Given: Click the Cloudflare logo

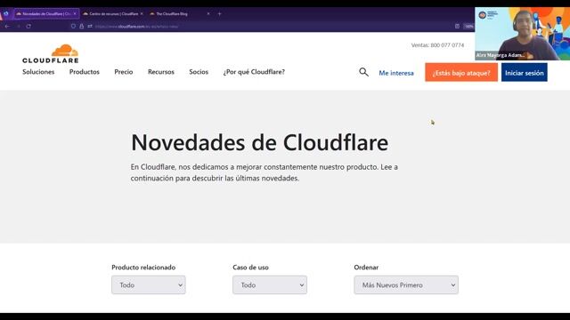Looking at the screenshot, I should (x=51, y=53).
